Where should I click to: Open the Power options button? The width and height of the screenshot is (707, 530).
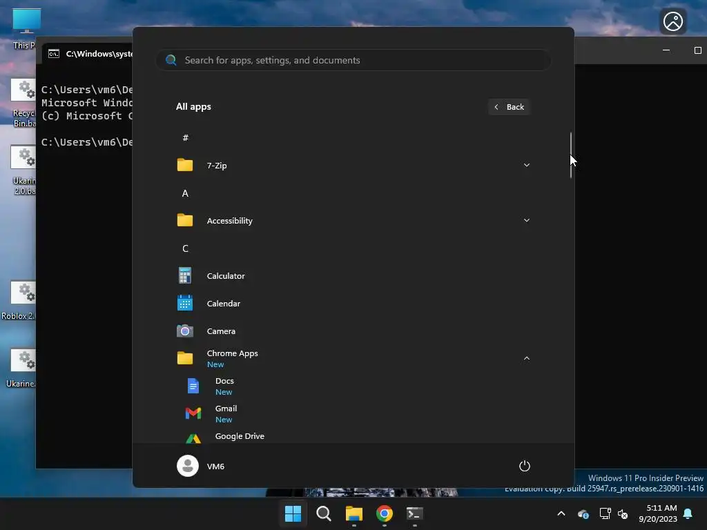pyautogui.click(x=525, y=466)
